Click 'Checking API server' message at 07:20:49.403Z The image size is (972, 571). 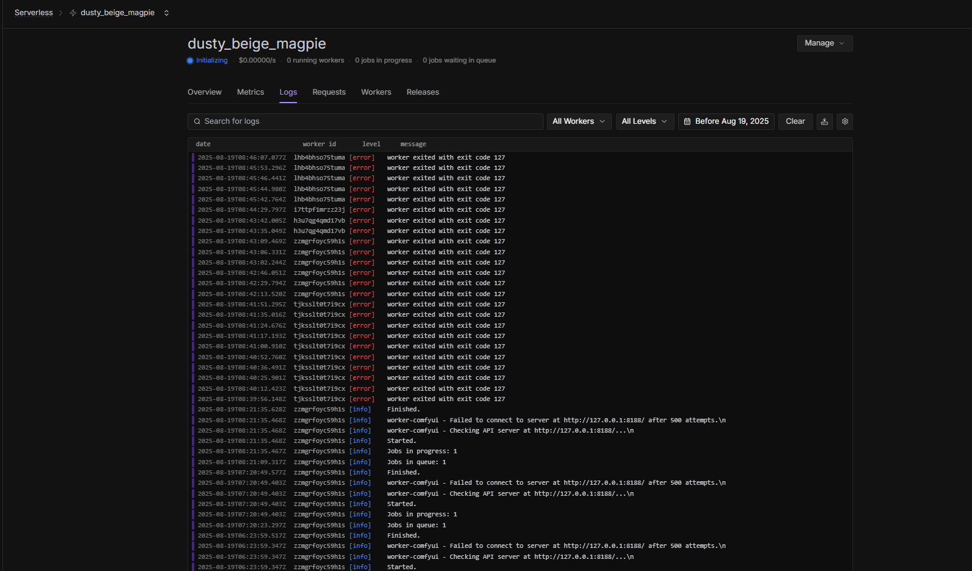511,494
